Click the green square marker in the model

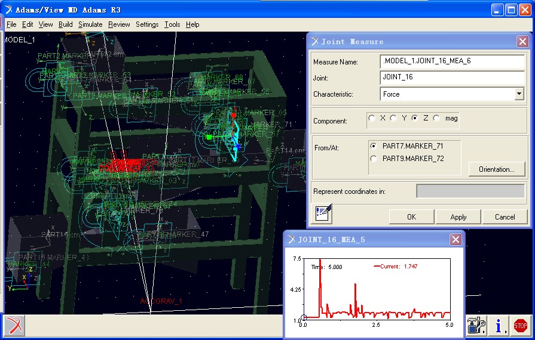coord(209,137)
